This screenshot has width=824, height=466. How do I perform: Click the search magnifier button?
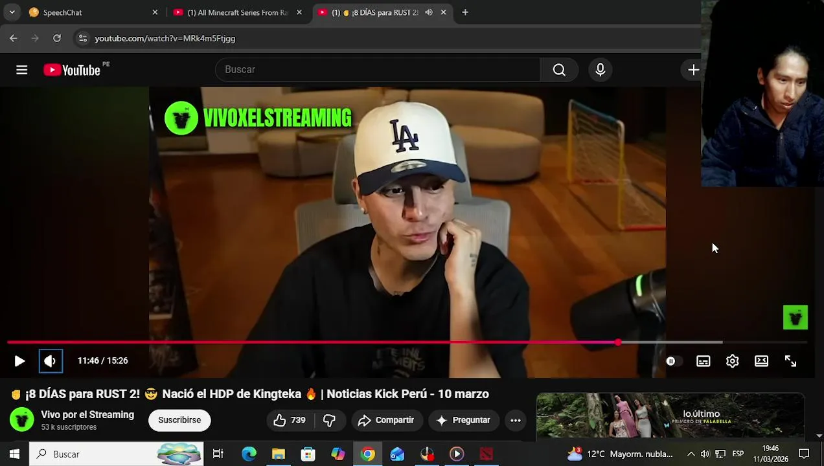(x=559, y=70)
